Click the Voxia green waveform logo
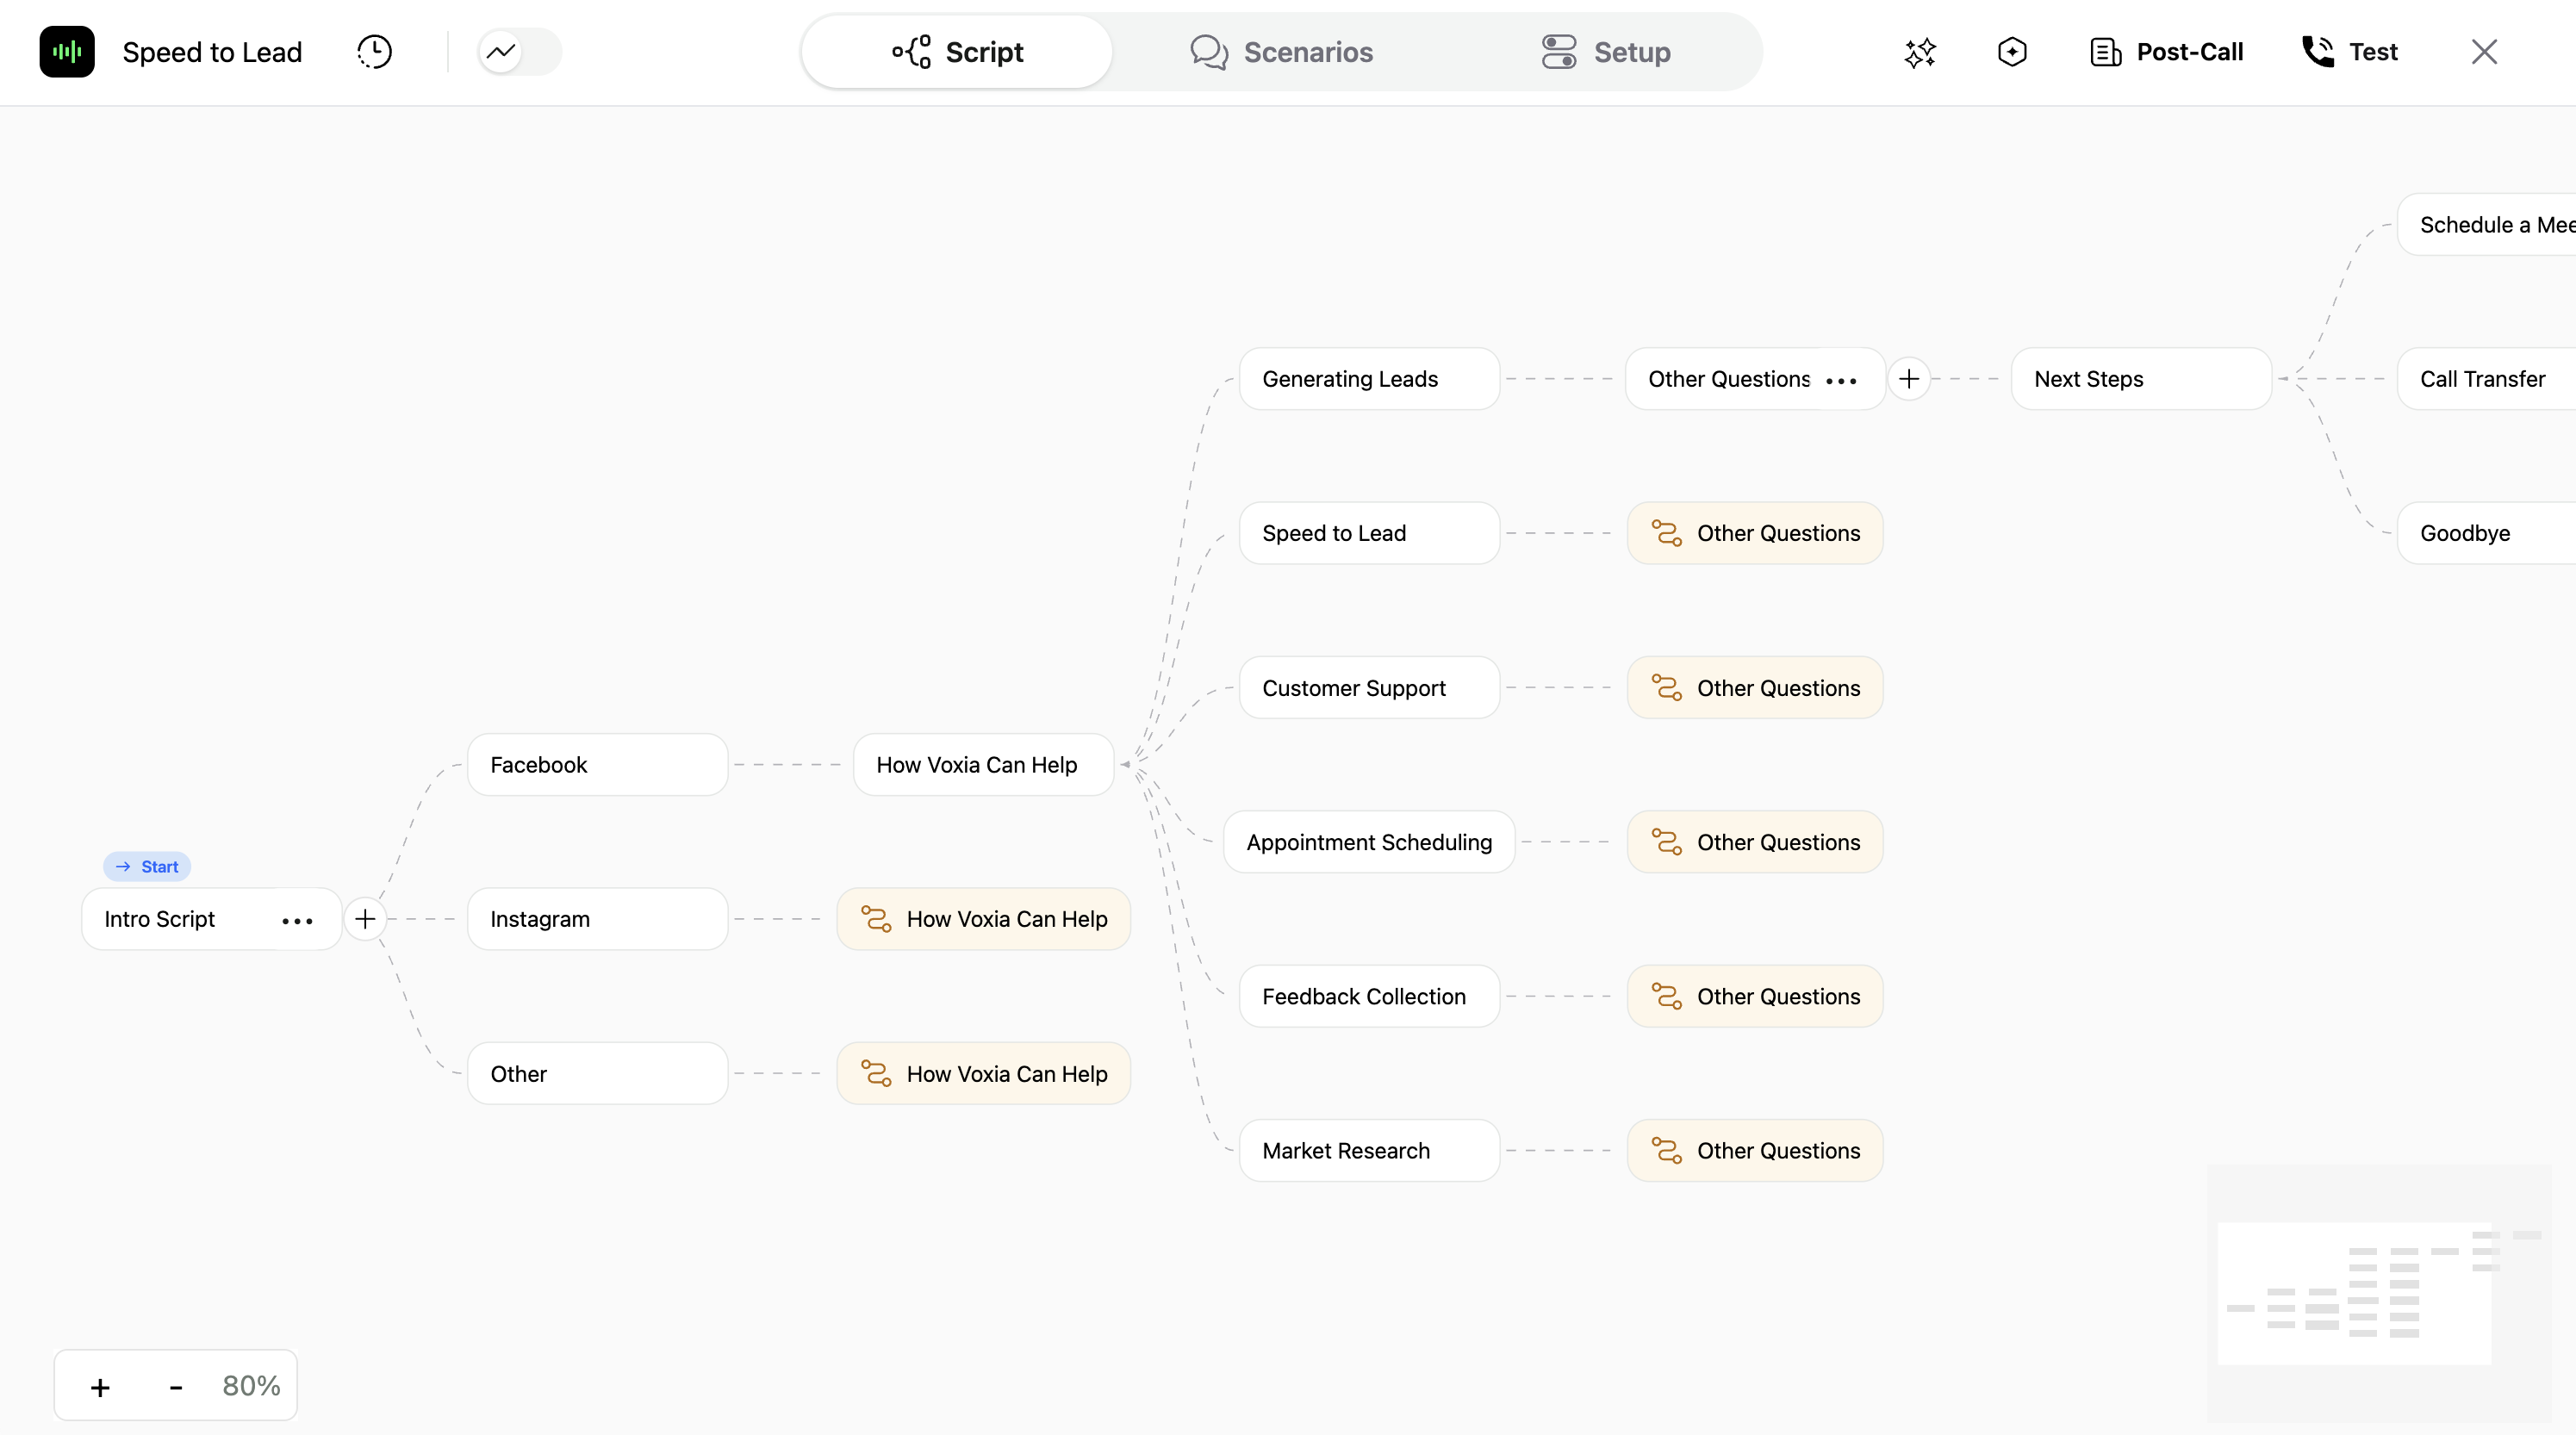Image resolution: width=2576 pixels, height=1435 pixels. [67, 52]
